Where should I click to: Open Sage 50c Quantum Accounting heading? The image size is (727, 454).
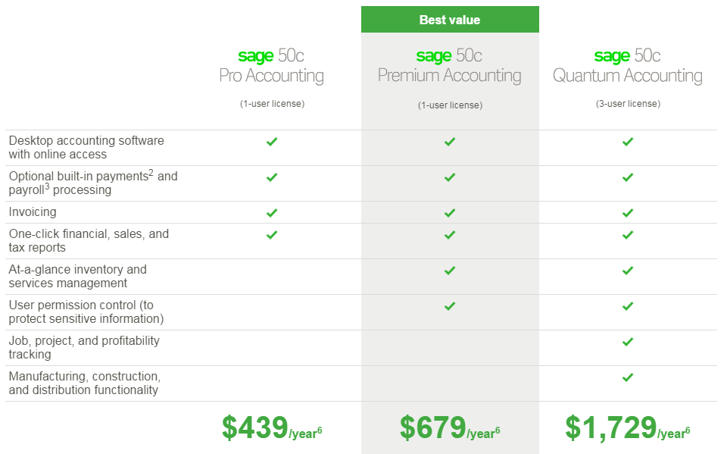628,66
